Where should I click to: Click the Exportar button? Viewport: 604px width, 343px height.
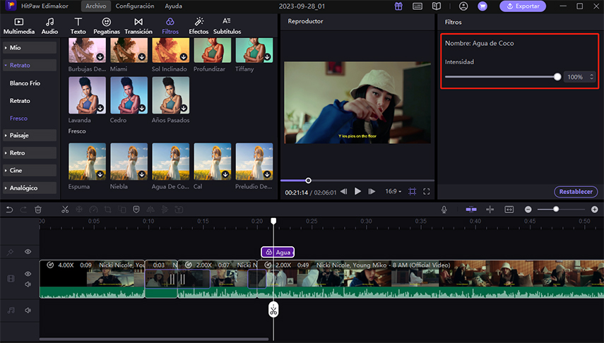523,6
